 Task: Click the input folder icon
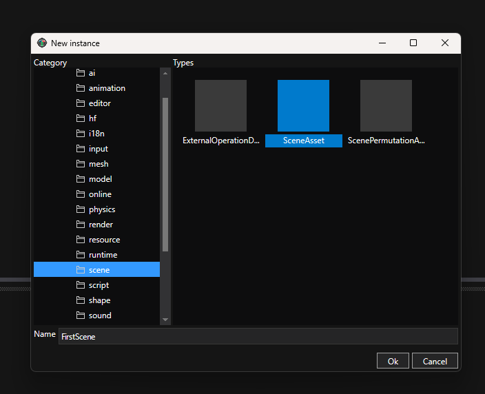coord(81,149)
